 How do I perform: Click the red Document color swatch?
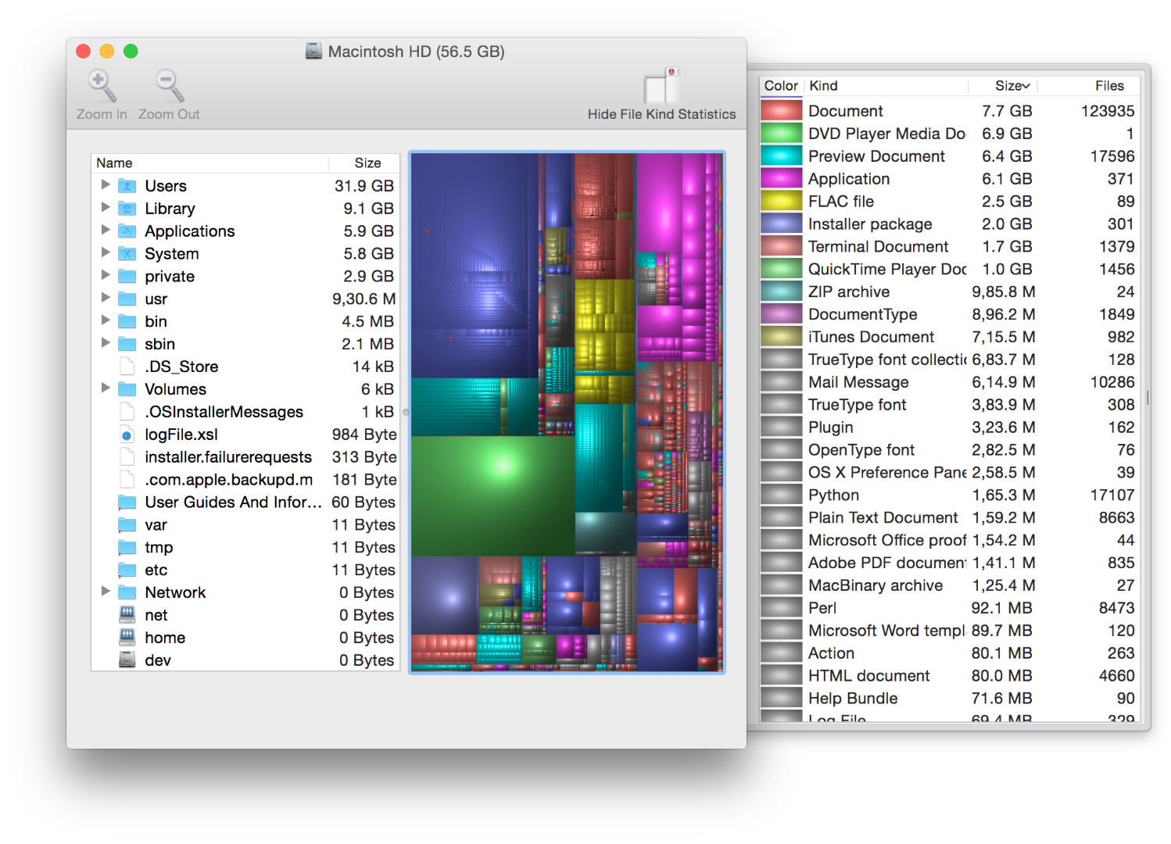tap(781, 111)
